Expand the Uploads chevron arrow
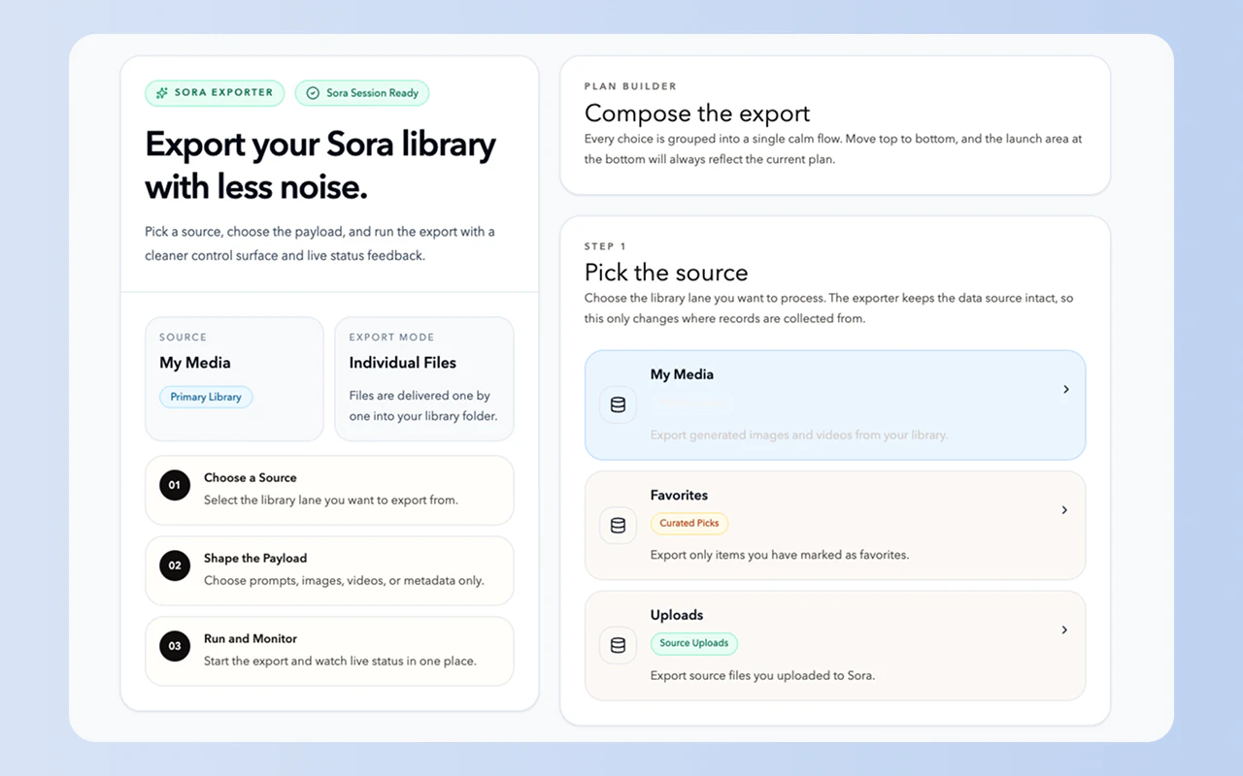 (x=1065, y=630)
